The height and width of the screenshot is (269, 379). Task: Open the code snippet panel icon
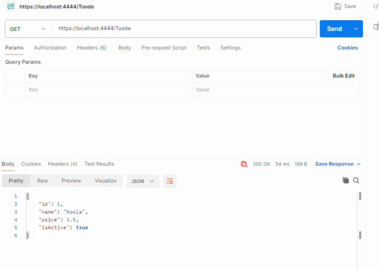[375, 6]
